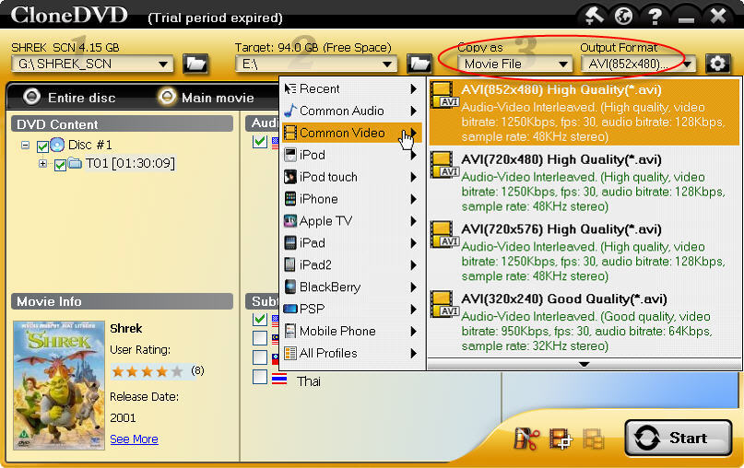This screenshot has width=744, height=468.
Task: Open settings with the hammer tools icon
Action: (x=594, y=16)
